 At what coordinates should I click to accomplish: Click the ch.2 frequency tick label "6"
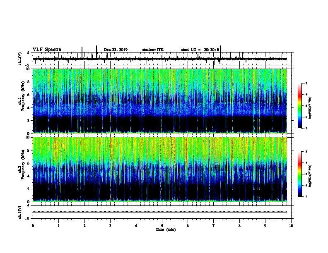[x=29, y=163]
